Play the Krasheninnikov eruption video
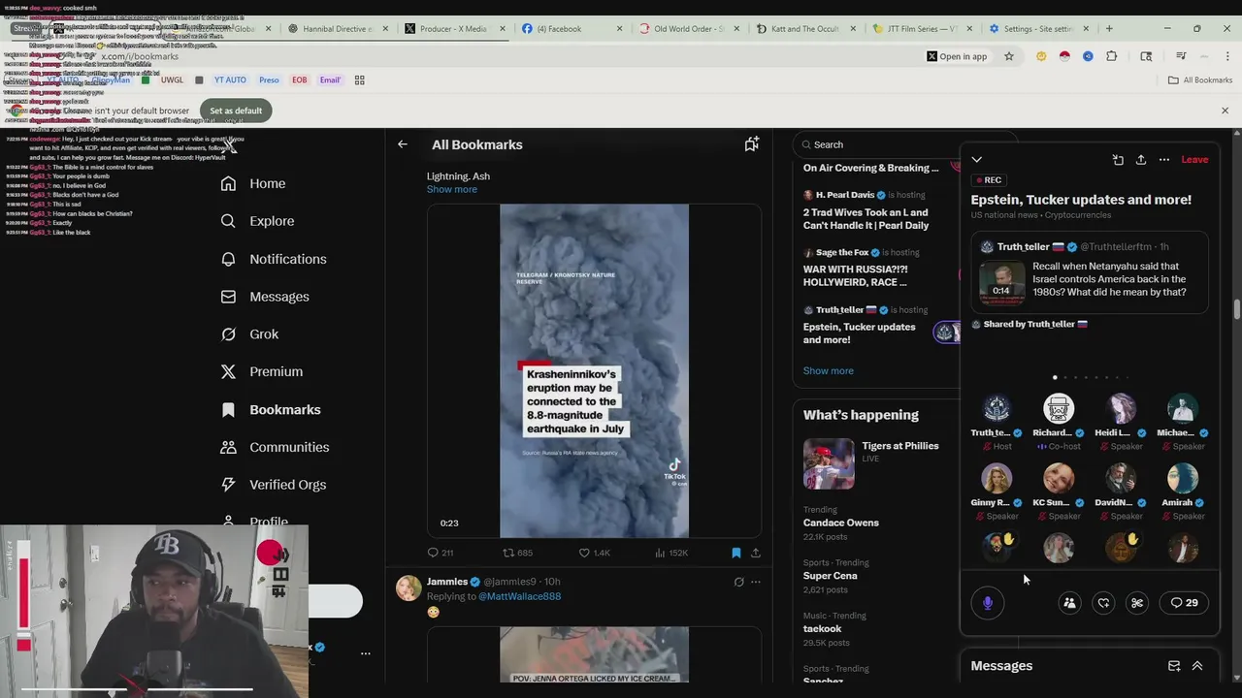This screenshot has height=698, width=1242. point(594,370)
